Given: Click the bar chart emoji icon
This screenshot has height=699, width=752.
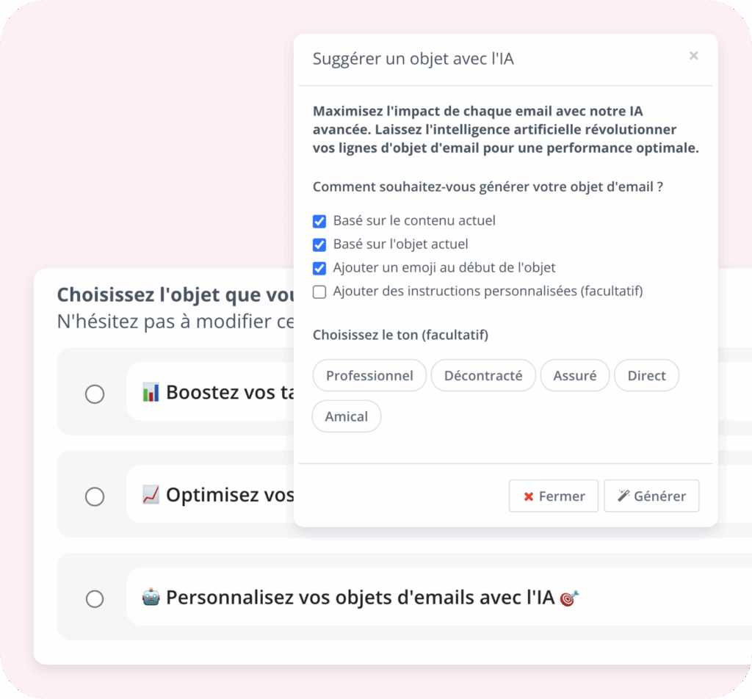Looking at the screenshot, I should click(x=151, y=392).
